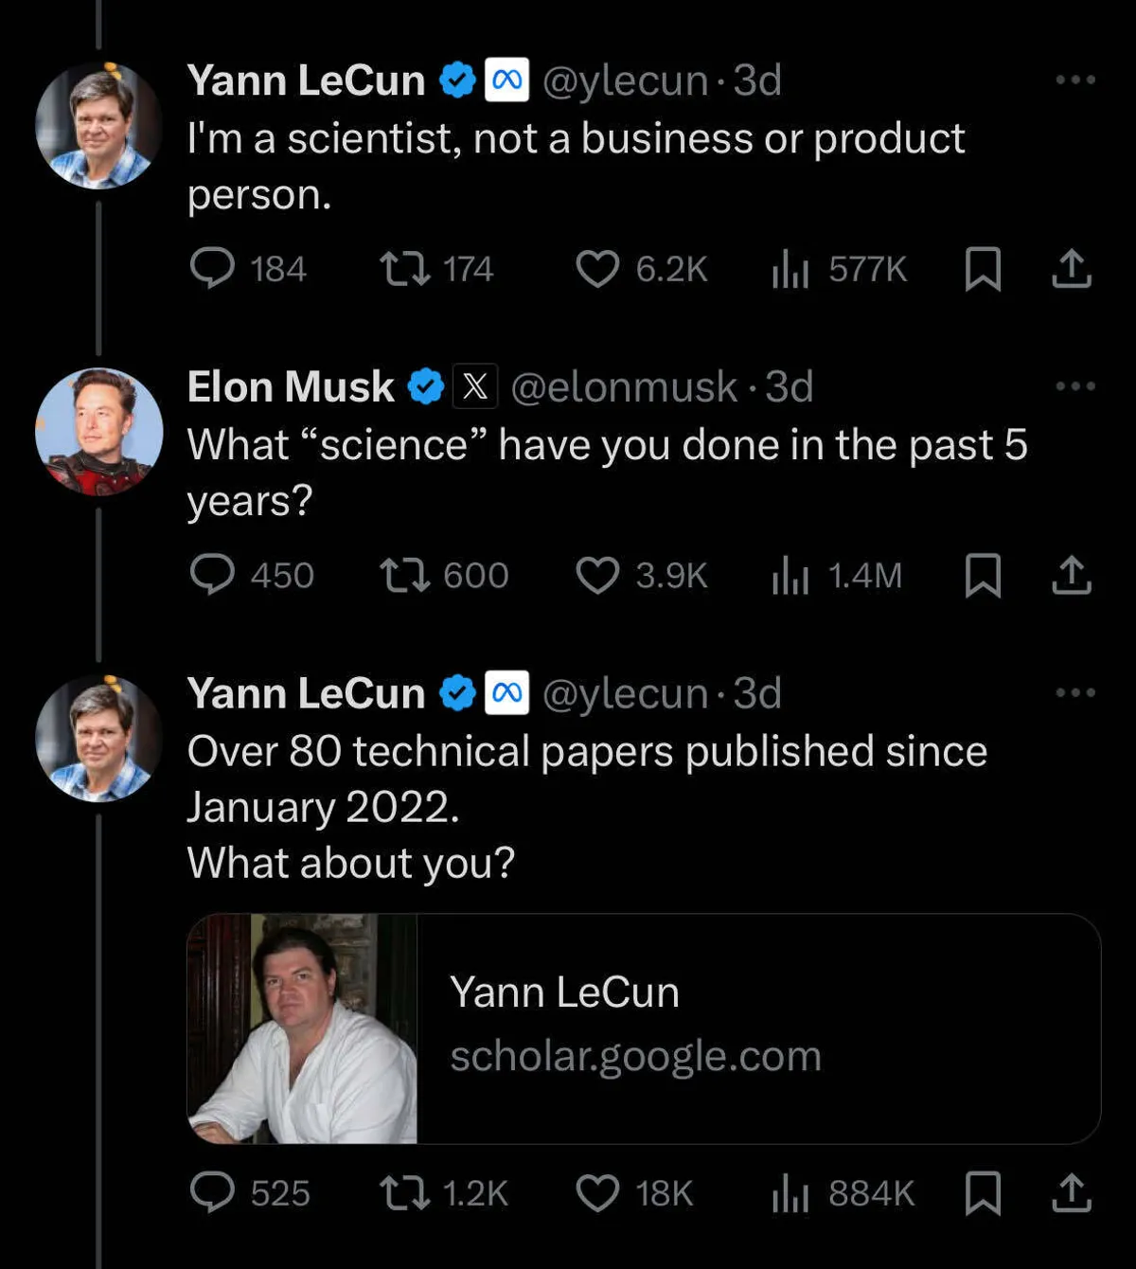Image resolution: width=1136 pixels, height=1269 pixels.
Task: Retweet Elon Musk's science question tweet
Action: (x=405, y=575)
